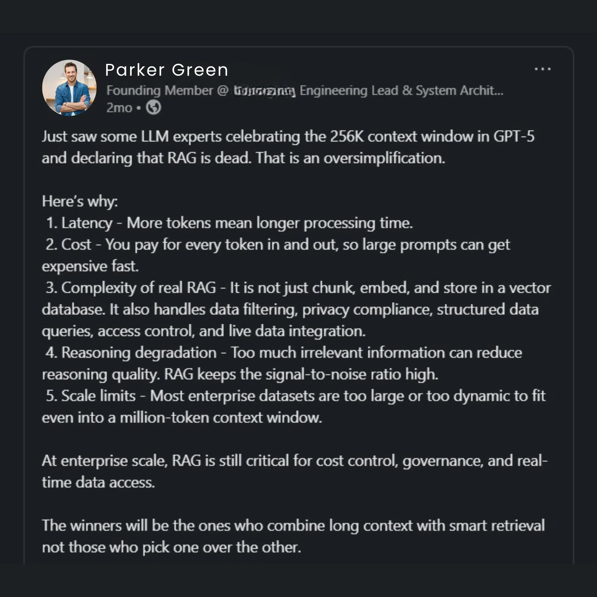This screenshot has width=597, height=597.
Task: Click the That is an oversimplification sentence
Action: 350,158
